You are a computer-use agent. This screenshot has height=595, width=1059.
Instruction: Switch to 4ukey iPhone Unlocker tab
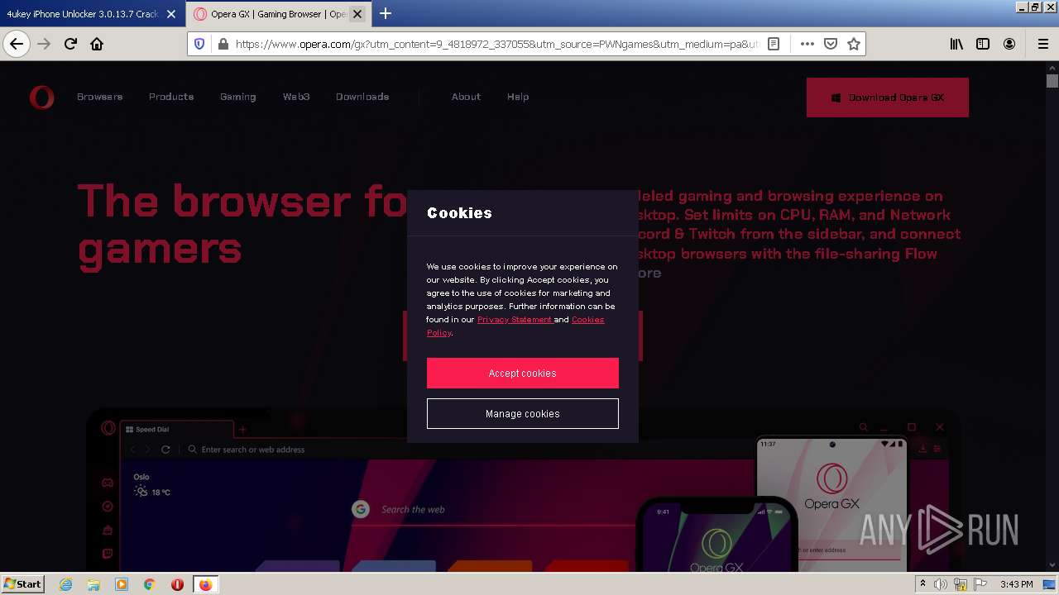(x=83, y=14)
